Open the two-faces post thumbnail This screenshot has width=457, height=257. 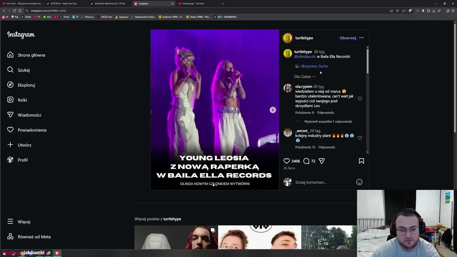260,237
